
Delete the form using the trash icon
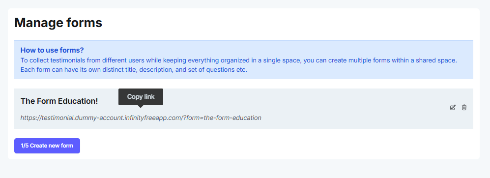tap(464, 107)
